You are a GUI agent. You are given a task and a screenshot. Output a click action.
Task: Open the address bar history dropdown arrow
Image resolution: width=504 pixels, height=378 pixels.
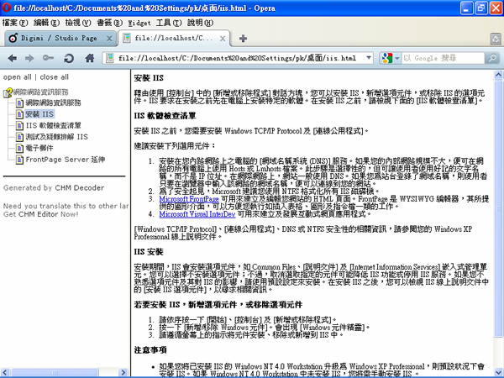click(x=369, y=58)
